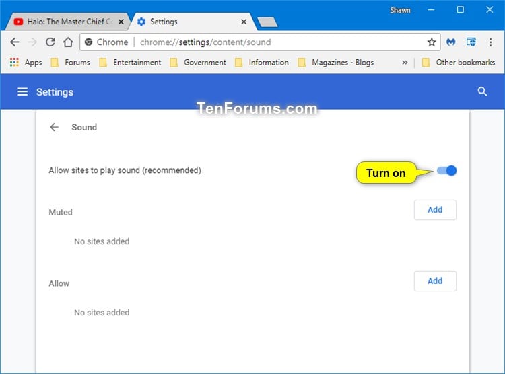Image resolution: width=505 pixels, height=374 pixels.
Task: Go back from the Sound page
Action: [x=54, y=127]
